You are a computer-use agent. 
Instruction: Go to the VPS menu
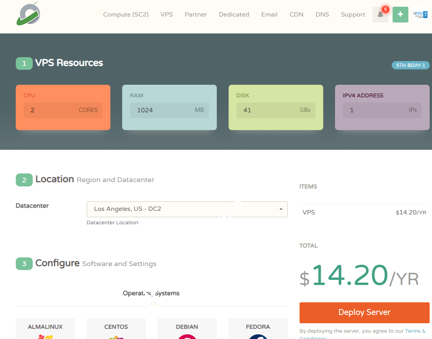coord(166,15)
